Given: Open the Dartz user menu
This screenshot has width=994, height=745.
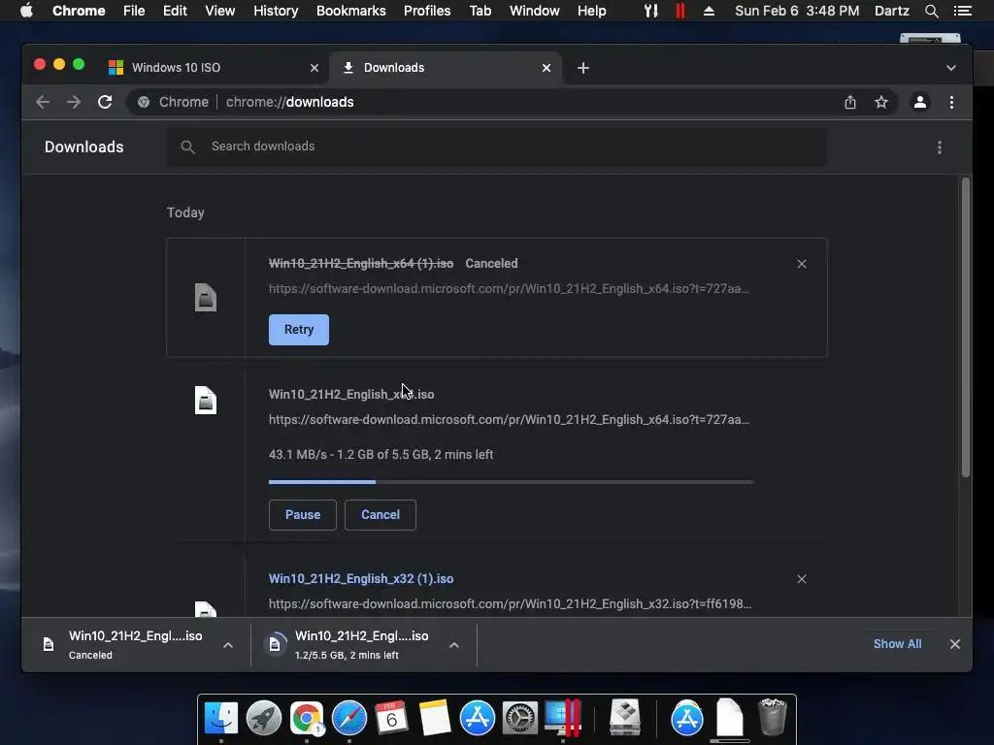Looking at the screenshot, I should (891, 11).
